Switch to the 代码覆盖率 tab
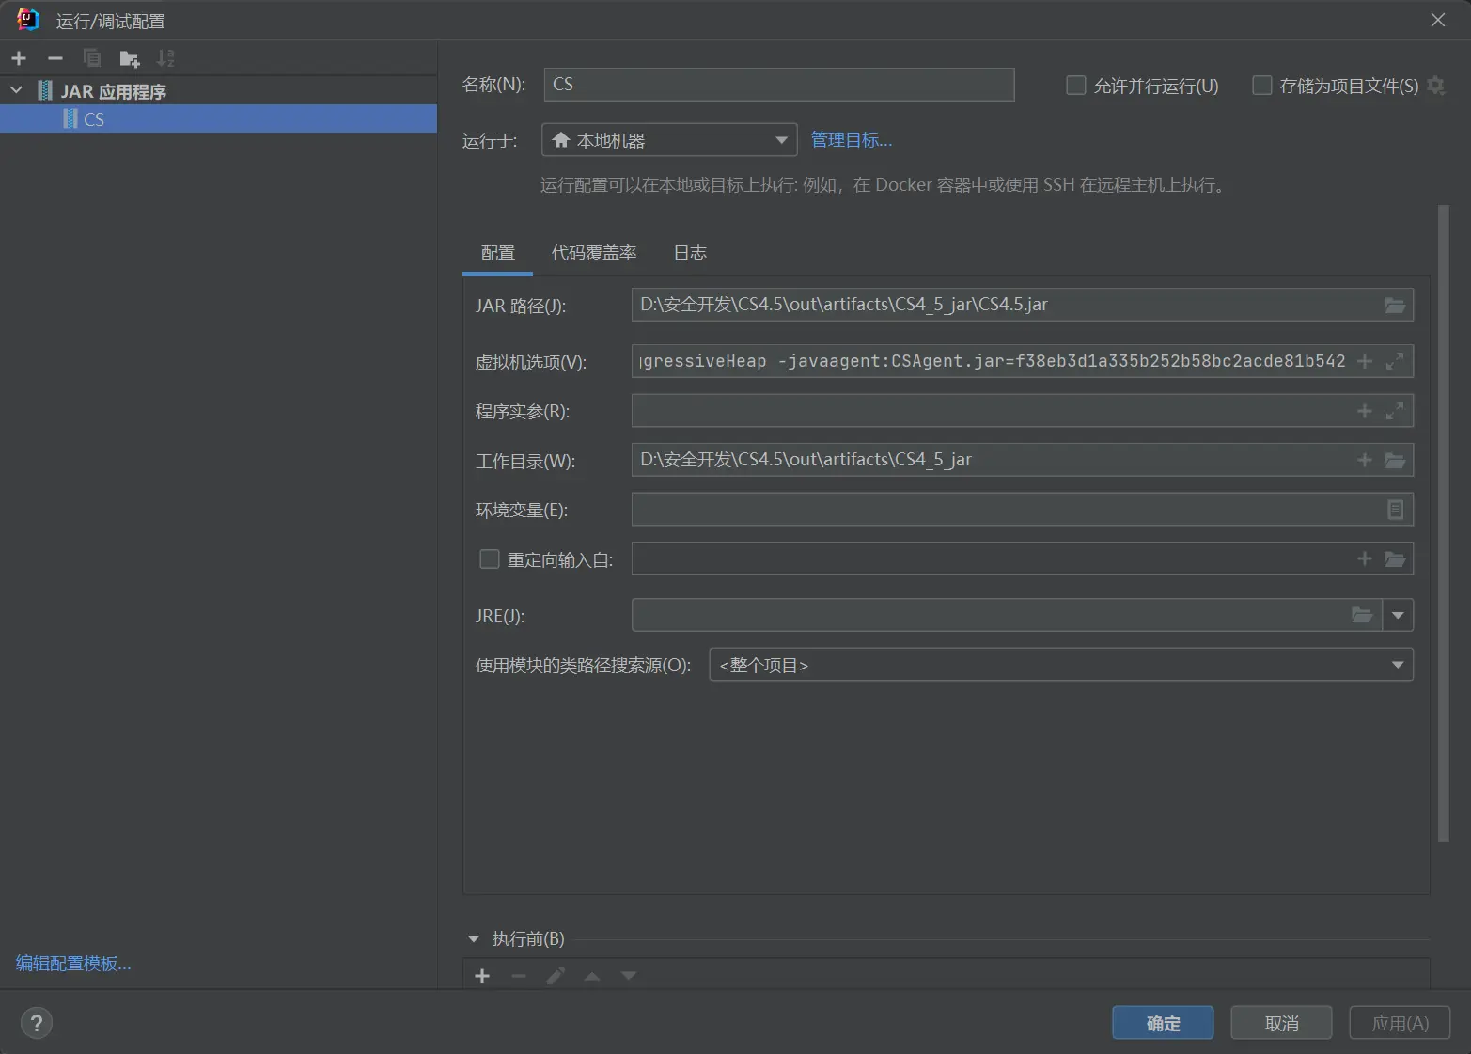 [593, 253]
